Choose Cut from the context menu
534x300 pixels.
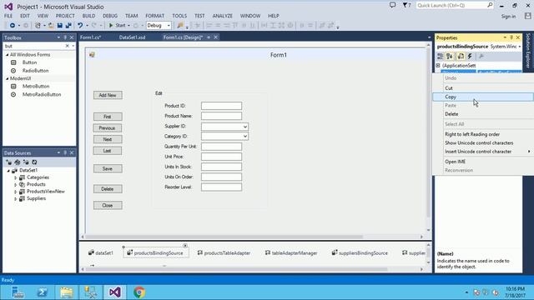tap(483, 88)
